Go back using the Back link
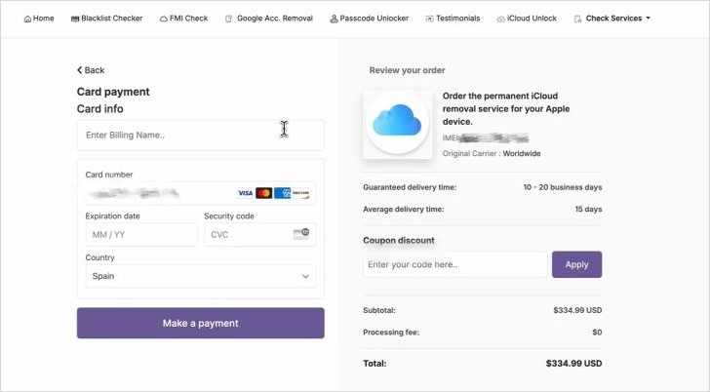The image size is (710, 392). pos(91,70)
